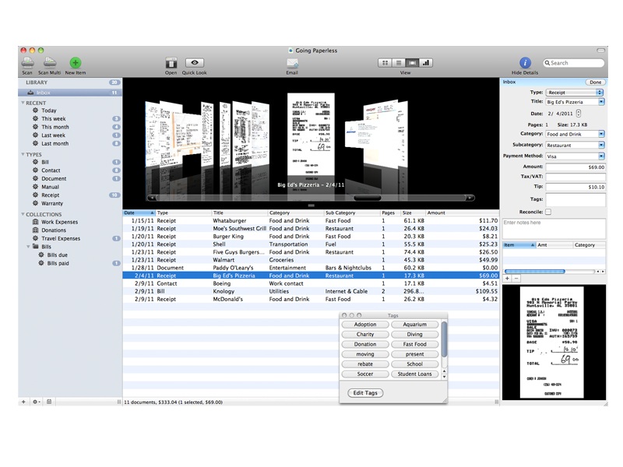This screenshot has height=467, width=623.
Task: Click the Edit Tags button
Action: click(x=365, y=393)
